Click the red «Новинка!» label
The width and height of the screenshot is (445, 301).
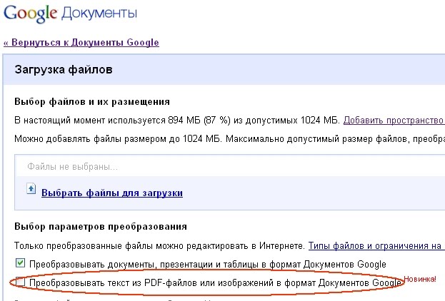pyautogui.click(x=420, y=279)
